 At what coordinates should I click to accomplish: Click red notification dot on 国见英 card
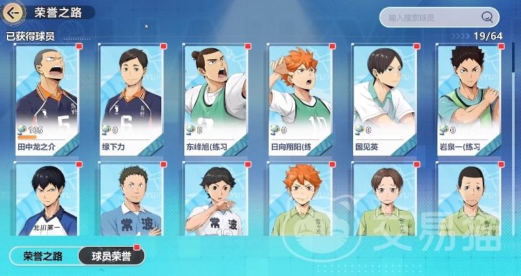coord(417,46)
